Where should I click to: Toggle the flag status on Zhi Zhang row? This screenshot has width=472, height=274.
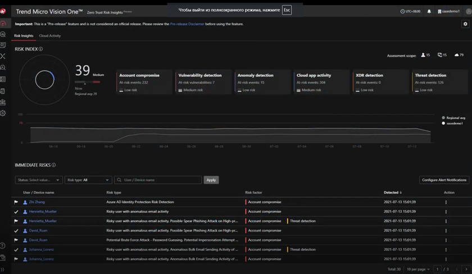coord(16,202)
